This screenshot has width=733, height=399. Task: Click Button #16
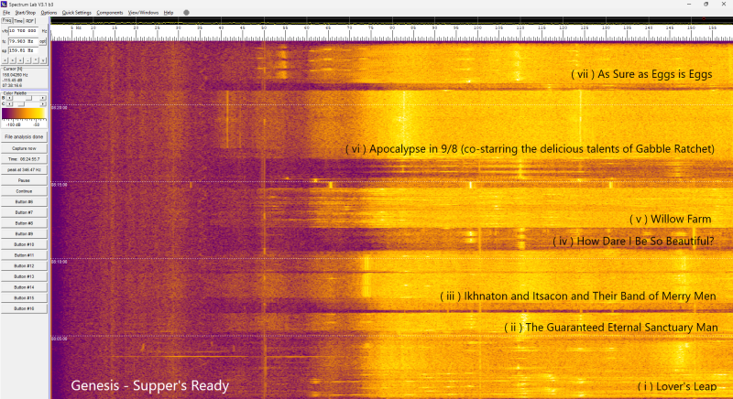point(24,308)
